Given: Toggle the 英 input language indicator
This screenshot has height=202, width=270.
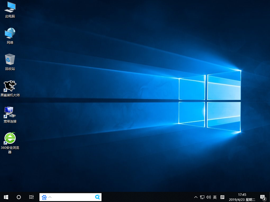Looking at the screenshot, I should [215, 197].
